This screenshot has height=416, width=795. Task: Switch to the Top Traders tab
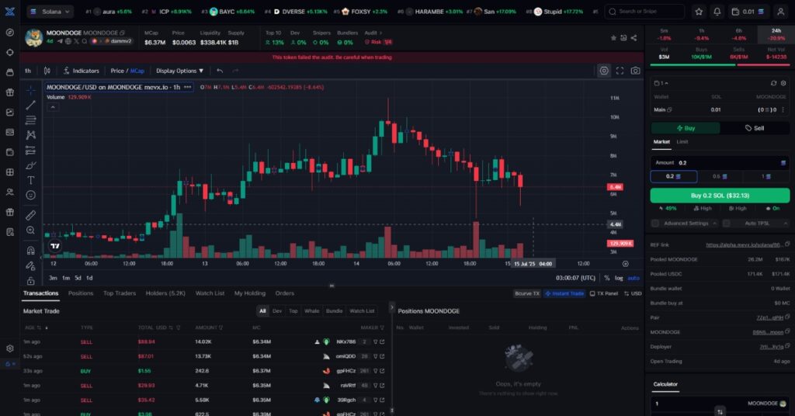120,293
